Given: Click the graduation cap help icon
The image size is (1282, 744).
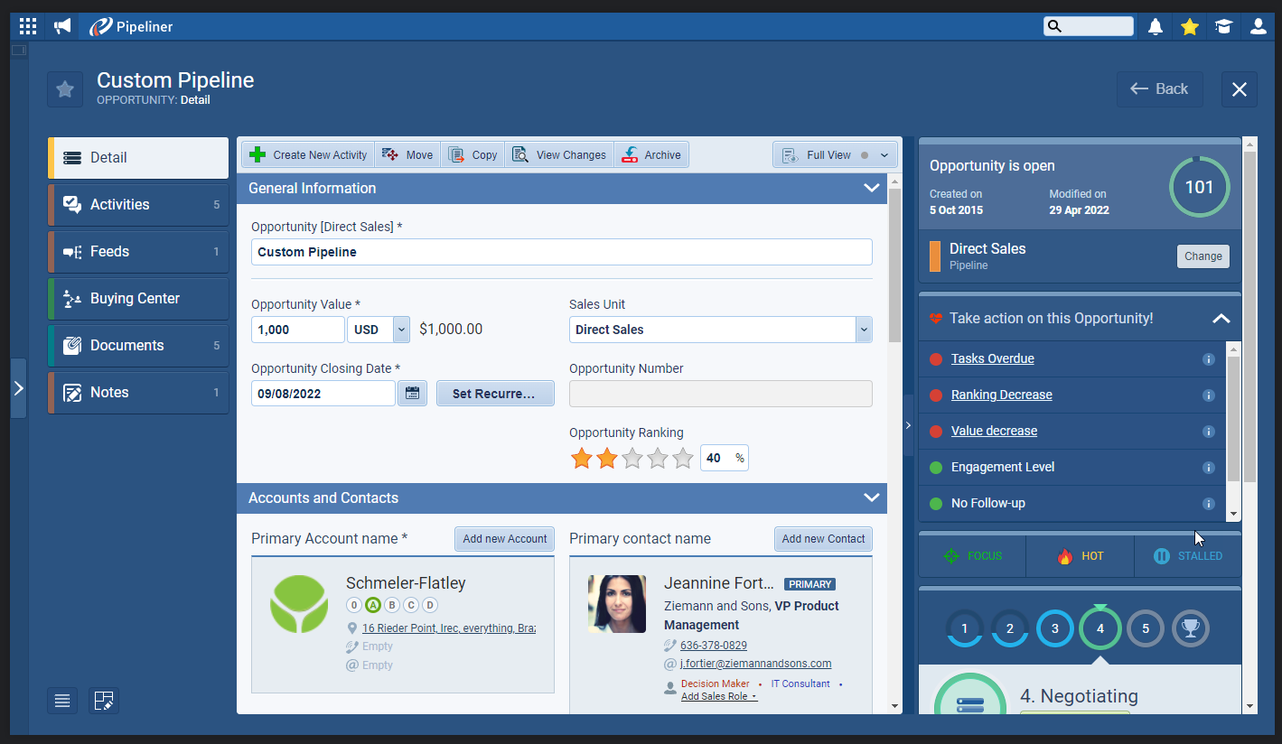Looking at the screenshot, I should click(x=1223, y=27).
